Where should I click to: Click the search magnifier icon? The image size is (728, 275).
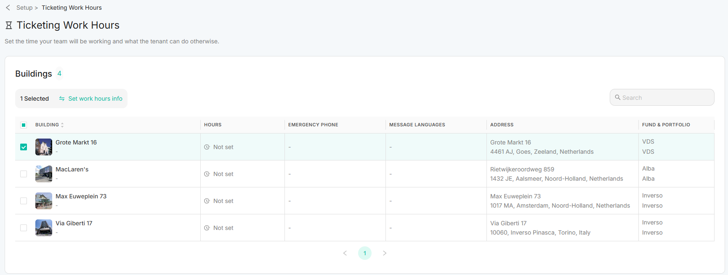pos(618,97)
